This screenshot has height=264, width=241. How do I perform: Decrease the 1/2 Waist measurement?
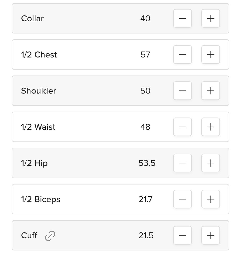183,127
